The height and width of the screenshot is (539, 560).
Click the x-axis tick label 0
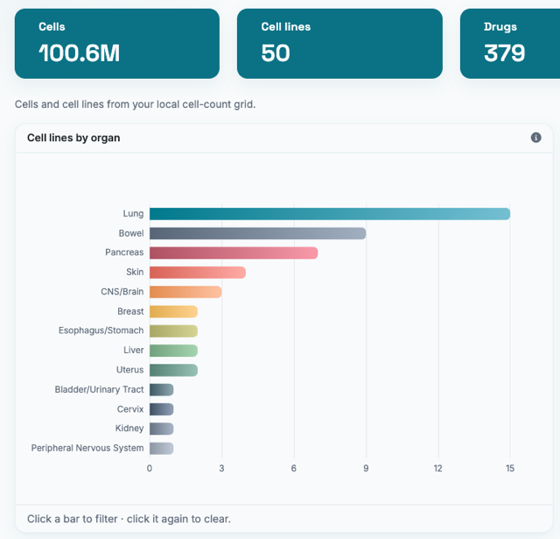tap(150, 469)
